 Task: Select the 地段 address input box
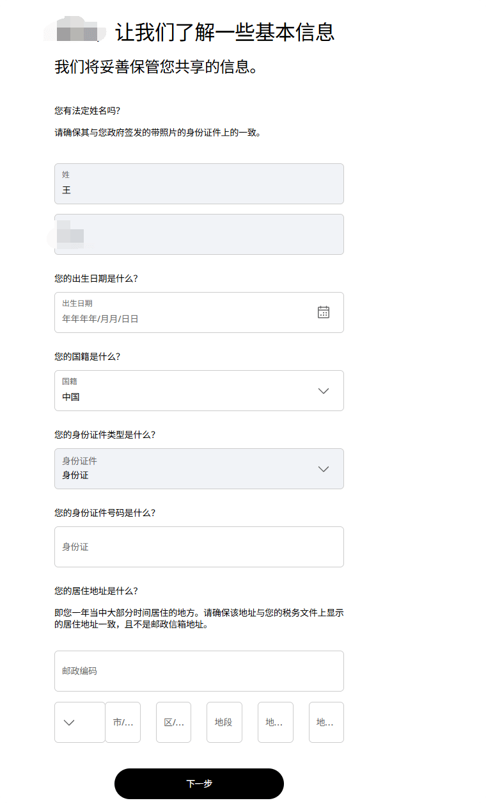click(x=224, y=722)
